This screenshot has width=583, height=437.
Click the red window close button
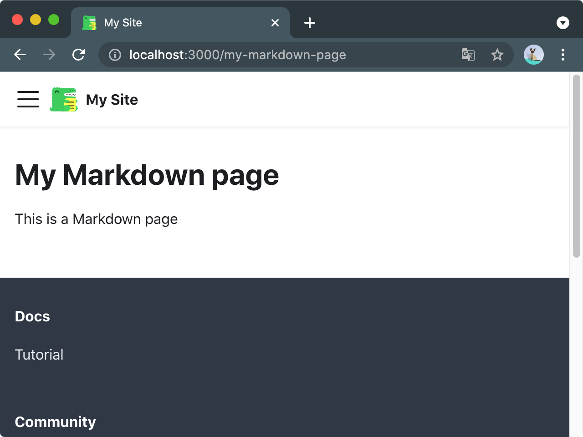click(17, 20)
